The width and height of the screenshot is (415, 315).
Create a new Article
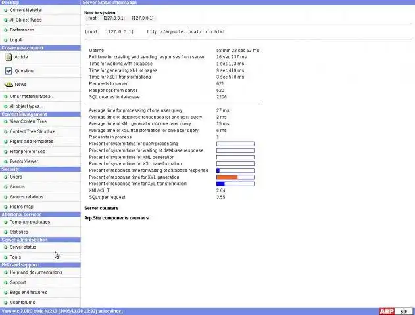click(21, 57)
